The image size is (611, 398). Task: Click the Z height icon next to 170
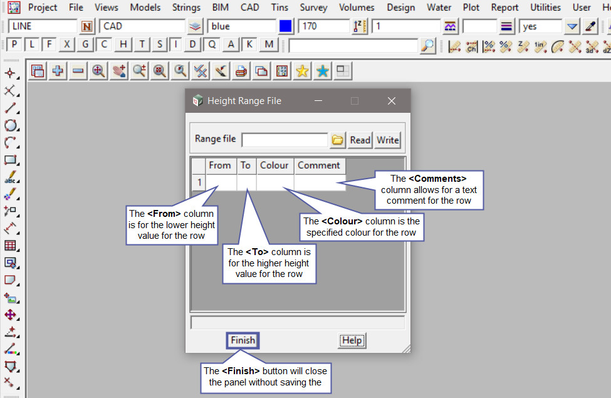tap(360, 26)
